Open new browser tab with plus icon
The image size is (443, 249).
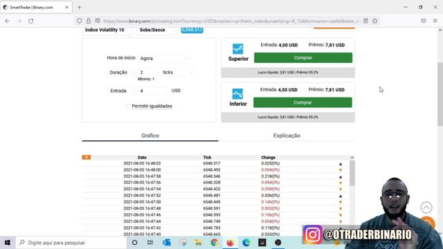point(80,8)
